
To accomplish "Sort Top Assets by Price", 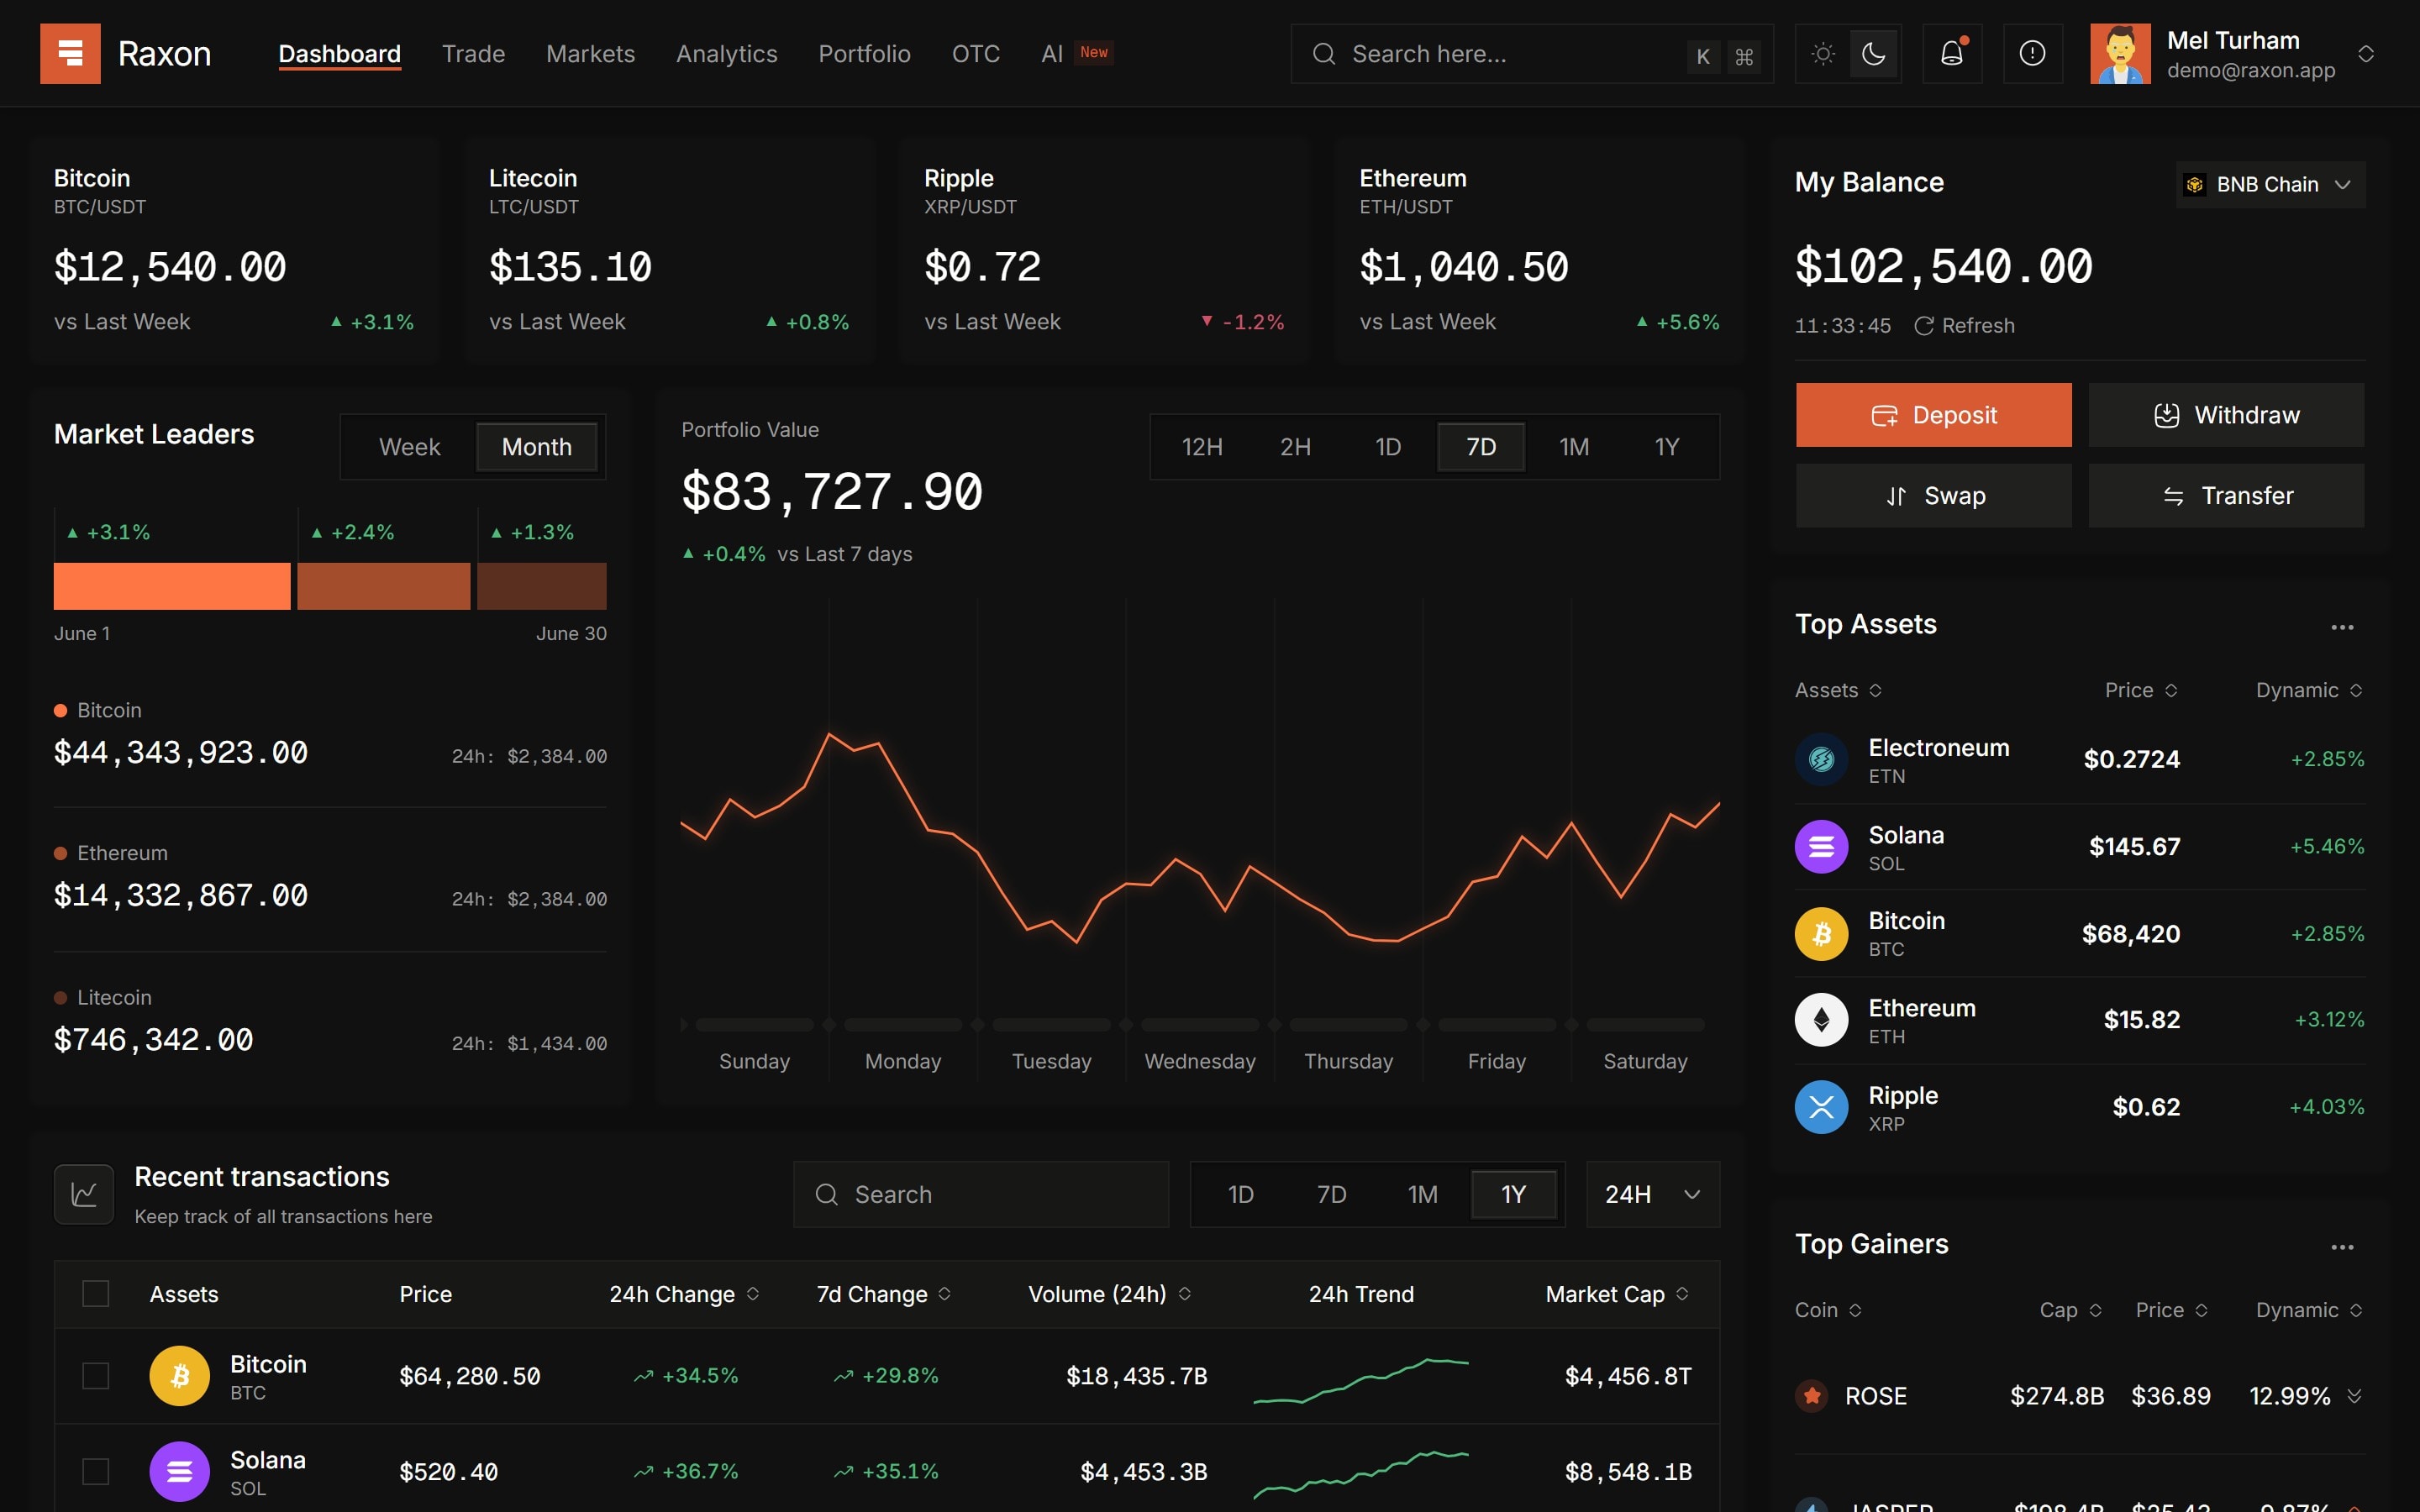I will [x=2140, y=690].
